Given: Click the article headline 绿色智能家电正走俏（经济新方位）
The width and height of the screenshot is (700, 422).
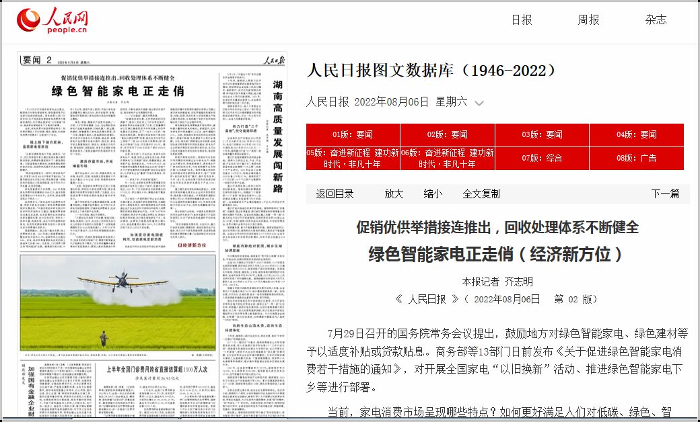Looking at the screenshot, I should click(497, 255).
